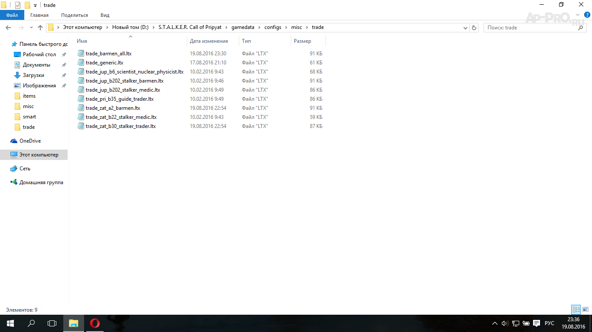592x332 pixels.
Task: Select trade_jup_b202_stalker_medic.ltx file
Action: pos(123,90)
